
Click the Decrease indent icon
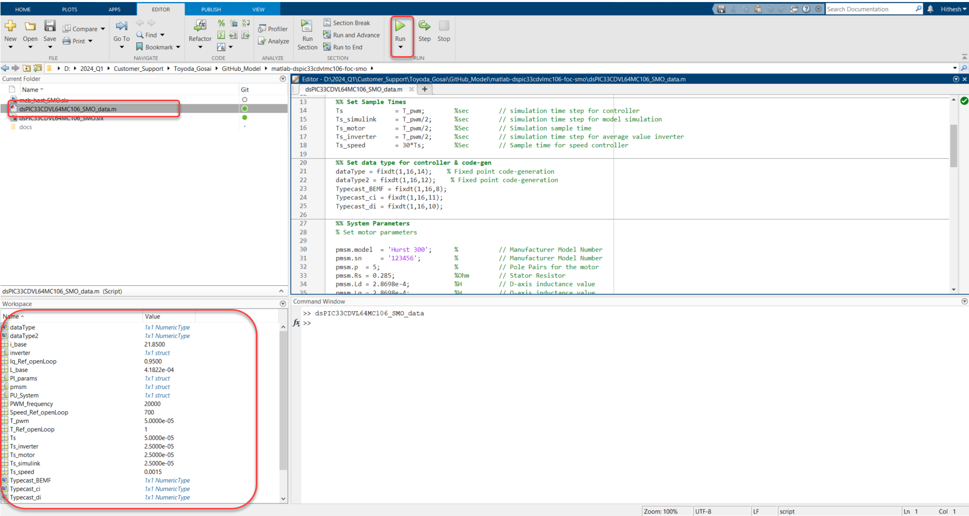point(246,35)
